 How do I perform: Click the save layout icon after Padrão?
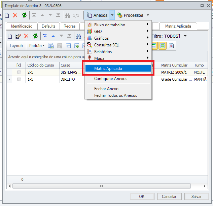(x=51, y=46)
